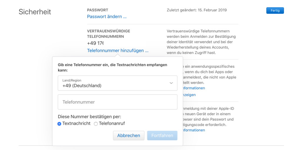
Task: Click the Vertrauenswürdige Telefonnummern heading
Action: pyautogui.click(x=108, y=34)
